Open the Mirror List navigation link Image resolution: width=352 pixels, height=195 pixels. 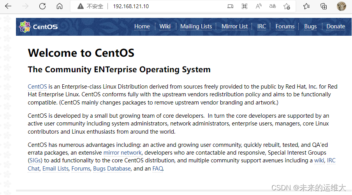click(234, 26)
